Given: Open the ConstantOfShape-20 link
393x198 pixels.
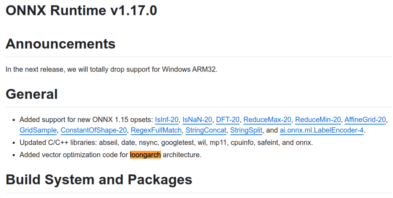Looking at the screenshot, I should pyautogui.click(x=94, y=130).
